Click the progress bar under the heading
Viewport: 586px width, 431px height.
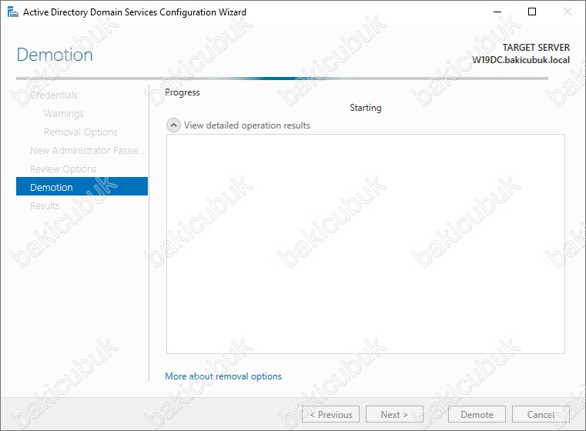click(x=282, y=79)
